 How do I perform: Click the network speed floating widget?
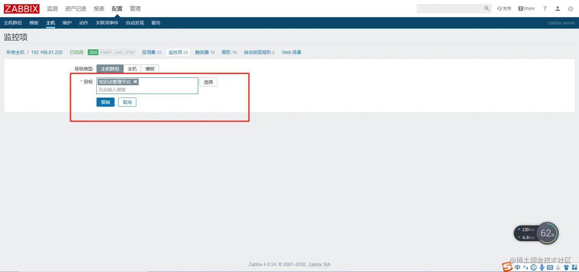click(526, 233)
